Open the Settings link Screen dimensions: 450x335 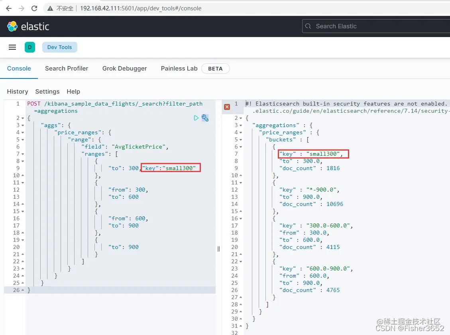pos(47,92)
